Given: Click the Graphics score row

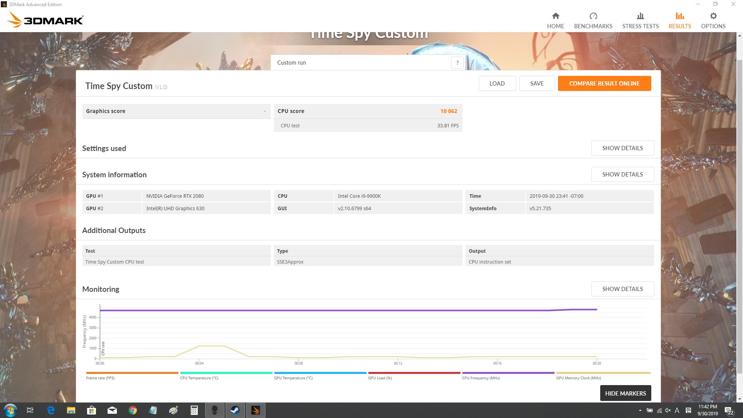Looking at the screenshot, I should pyautogui.click(x=176, y=111).
